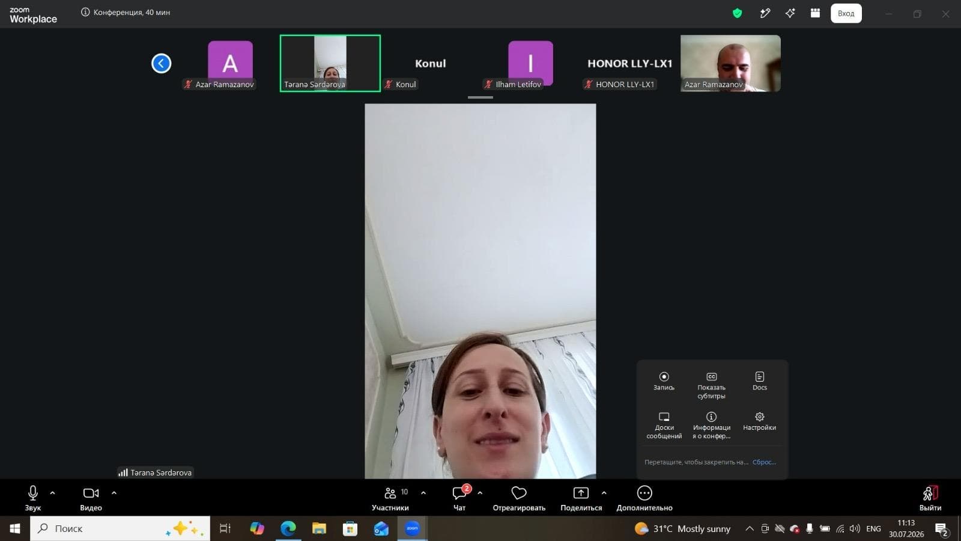Screen dimensions: 961x541
Task: Open conference info Информация о конференции
Action: click(711, 426)
